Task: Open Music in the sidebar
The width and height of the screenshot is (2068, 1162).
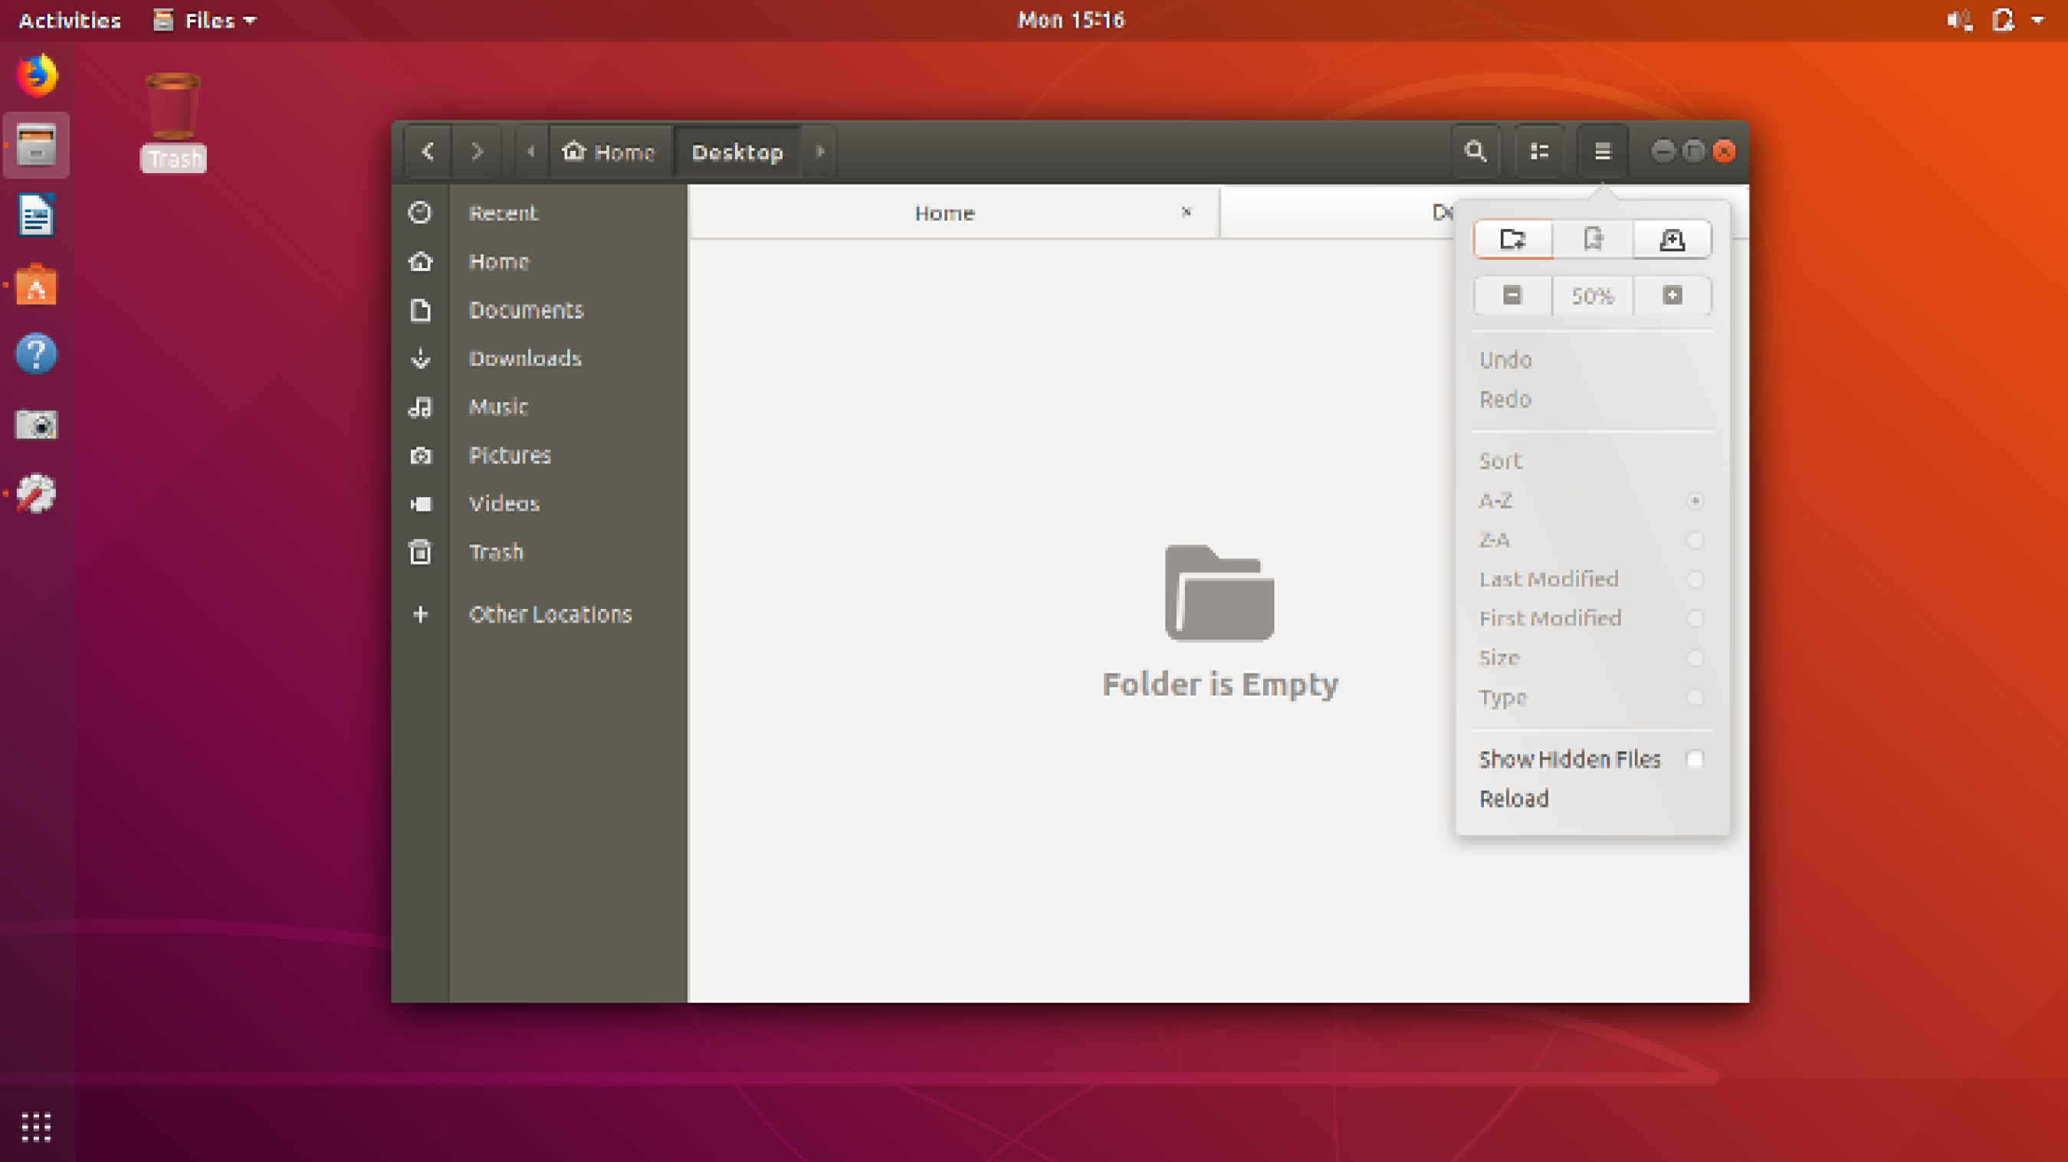Action: (x=540, y=407)
